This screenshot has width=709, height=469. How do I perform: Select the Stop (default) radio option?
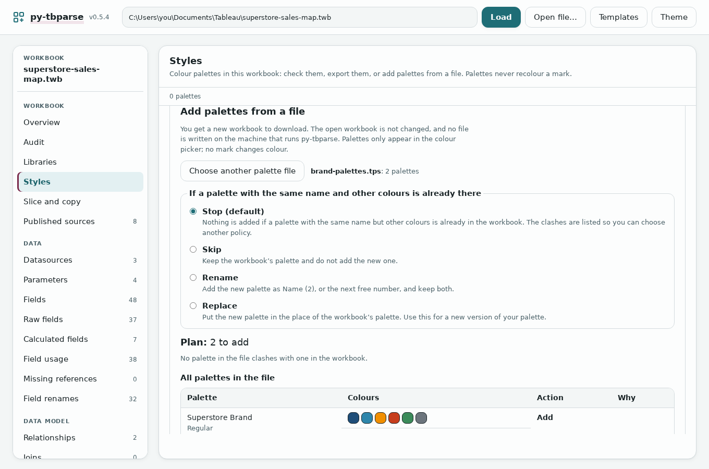tap(193, 211)
